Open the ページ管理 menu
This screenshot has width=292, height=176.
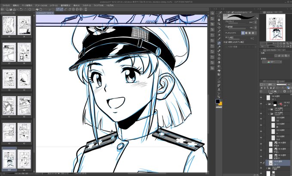pos(27,6)
